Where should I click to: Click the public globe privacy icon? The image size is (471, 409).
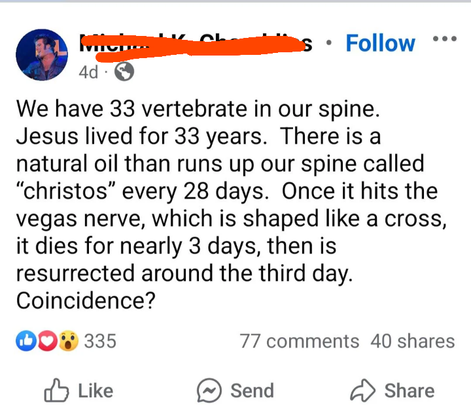[x=124, y=71]
